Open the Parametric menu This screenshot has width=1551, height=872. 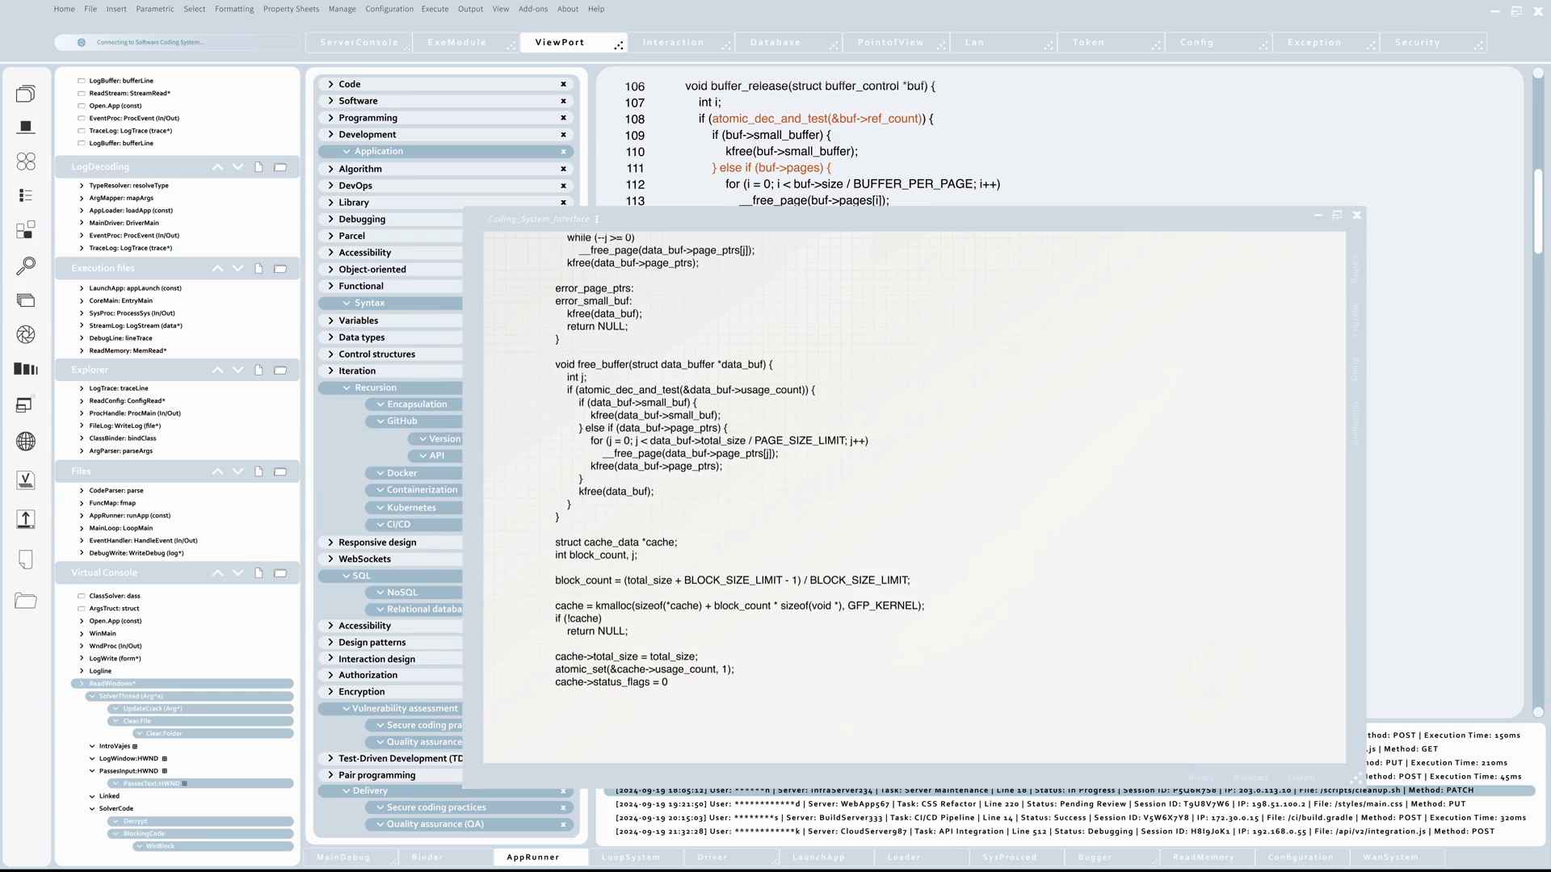point(154,9)
